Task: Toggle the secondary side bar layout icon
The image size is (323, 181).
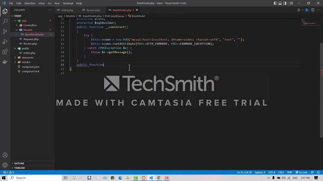Action: tap(285, 3)
